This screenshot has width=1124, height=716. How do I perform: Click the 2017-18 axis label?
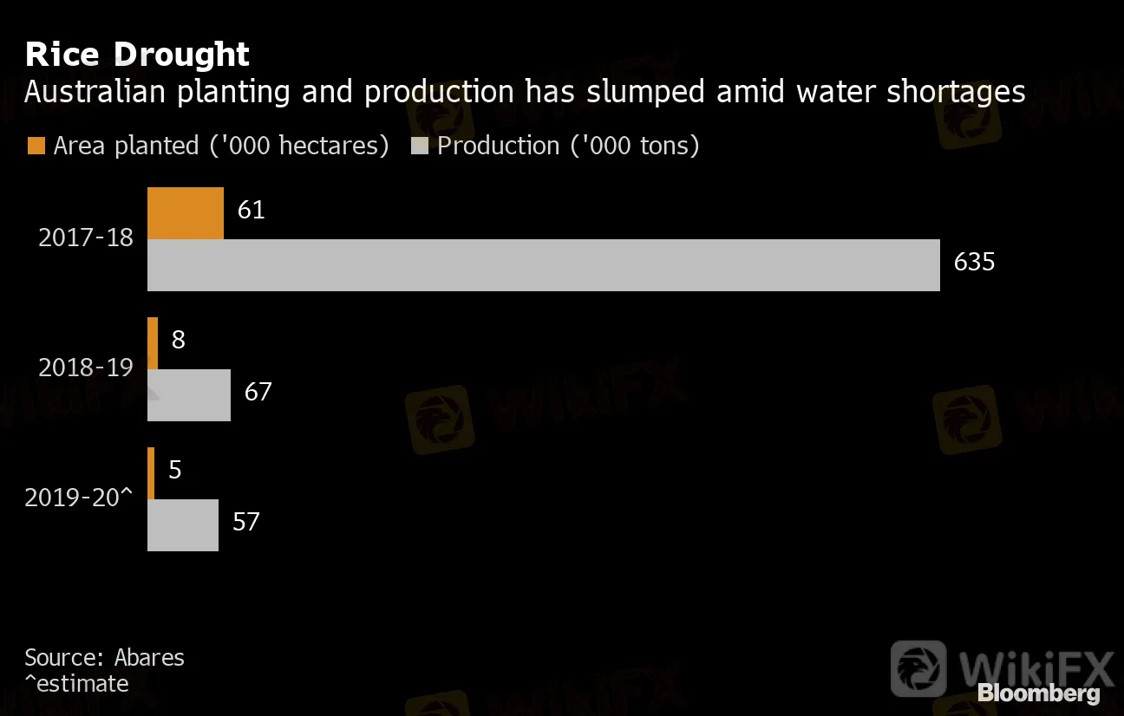(x=86, y=238)
